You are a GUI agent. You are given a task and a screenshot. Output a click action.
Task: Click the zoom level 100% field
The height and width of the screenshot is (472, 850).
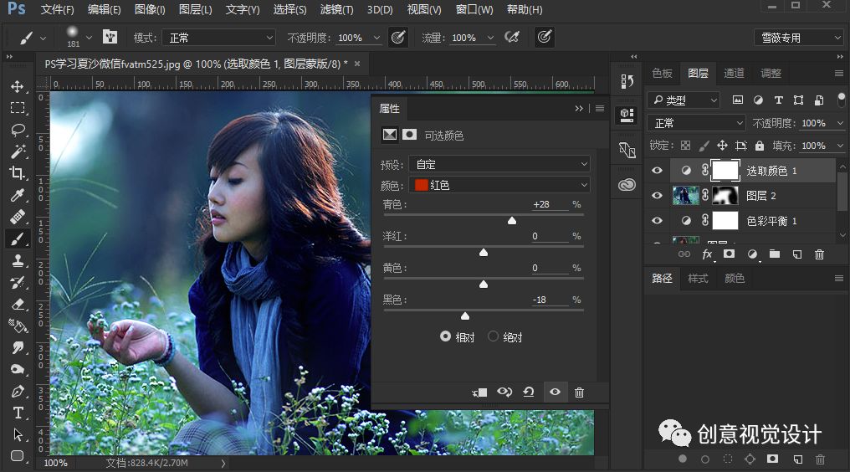click(x=56, y=463)
